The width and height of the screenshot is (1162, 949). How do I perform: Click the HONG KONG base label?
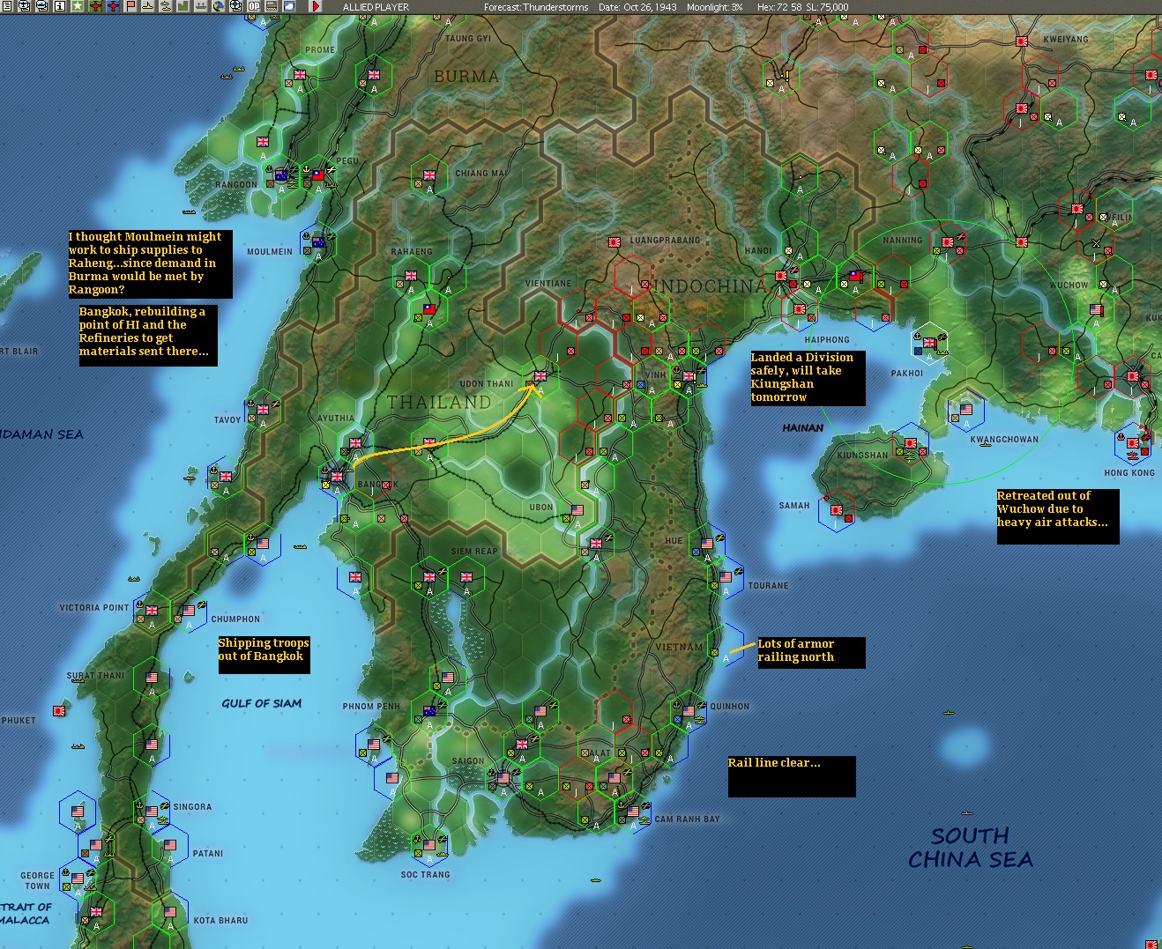[1129, 473]
